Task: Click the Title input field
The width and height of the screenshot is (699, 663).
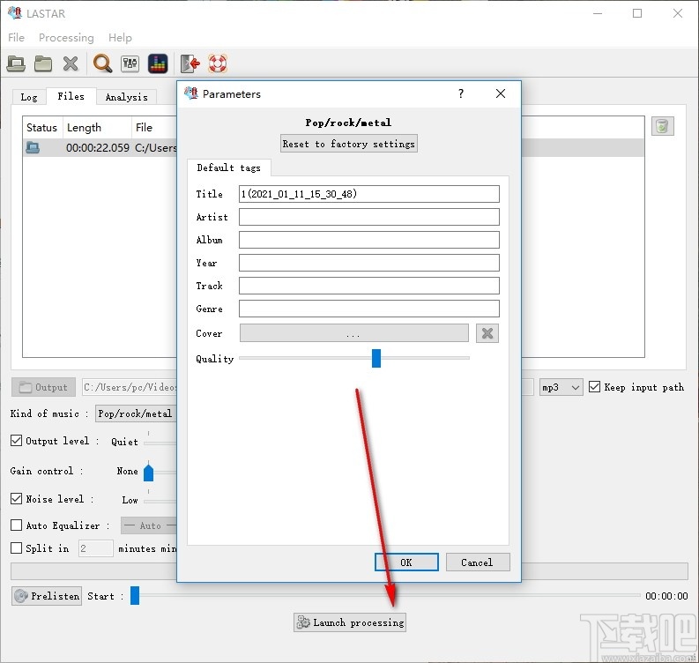Action: 369,194
